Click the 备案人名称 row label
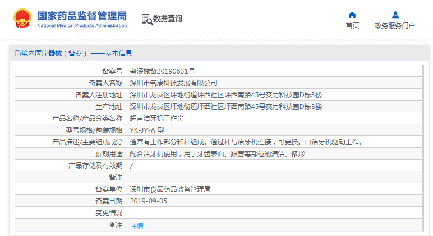 pyautogui.click(x=105, y=83)
